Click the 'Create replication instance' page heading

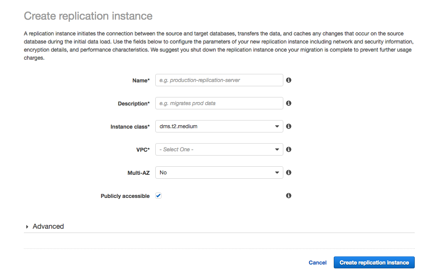coord(88,16)
